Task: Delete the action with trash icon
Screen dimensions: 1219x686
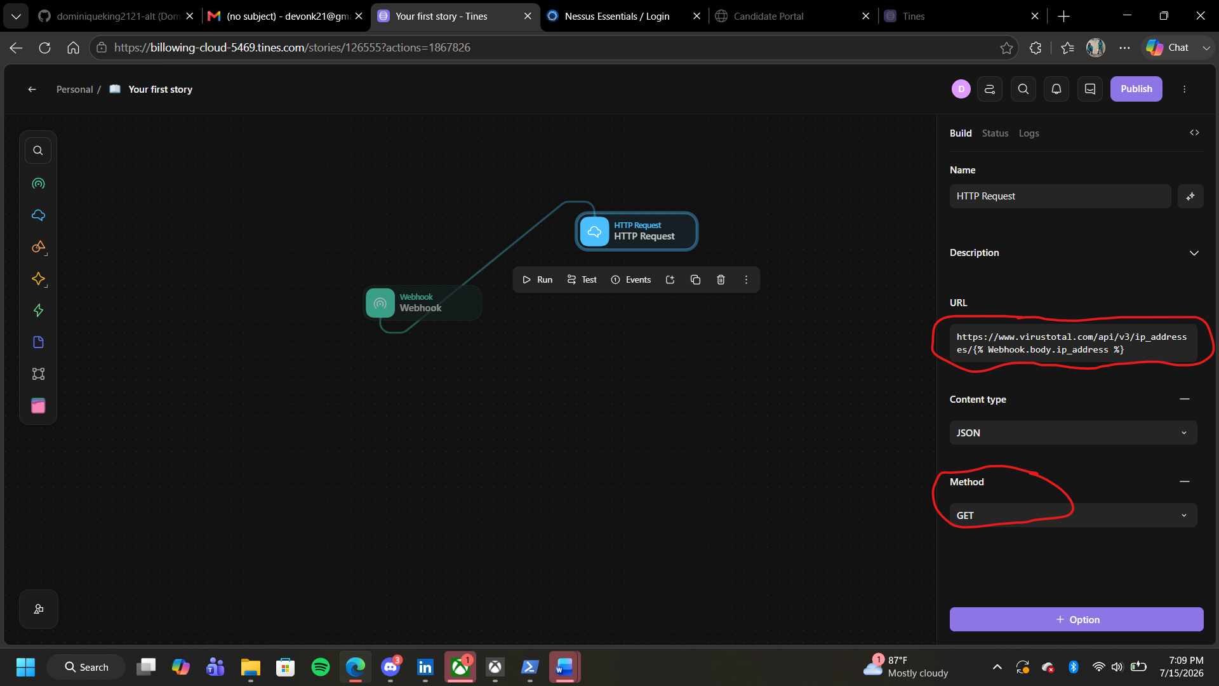Action: [x=721, y=279]
